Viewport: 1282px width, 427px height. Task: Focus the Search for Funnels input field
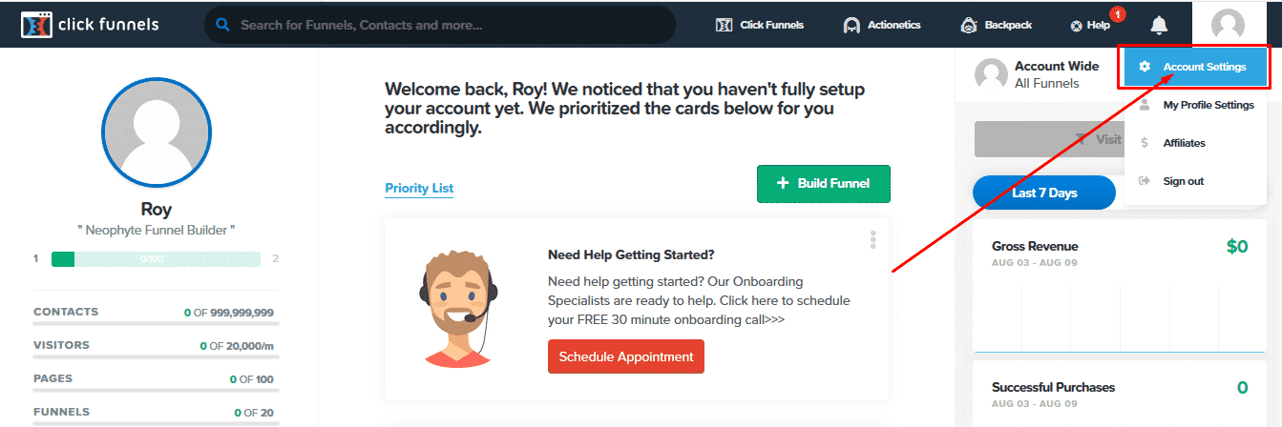pyautogui.click(x=451, y=25)
